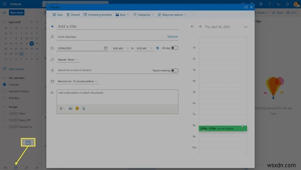Open the attach file paperclip menu
Image resolution: width=301 pixels, height=170 pixels.
coord(63,109)
